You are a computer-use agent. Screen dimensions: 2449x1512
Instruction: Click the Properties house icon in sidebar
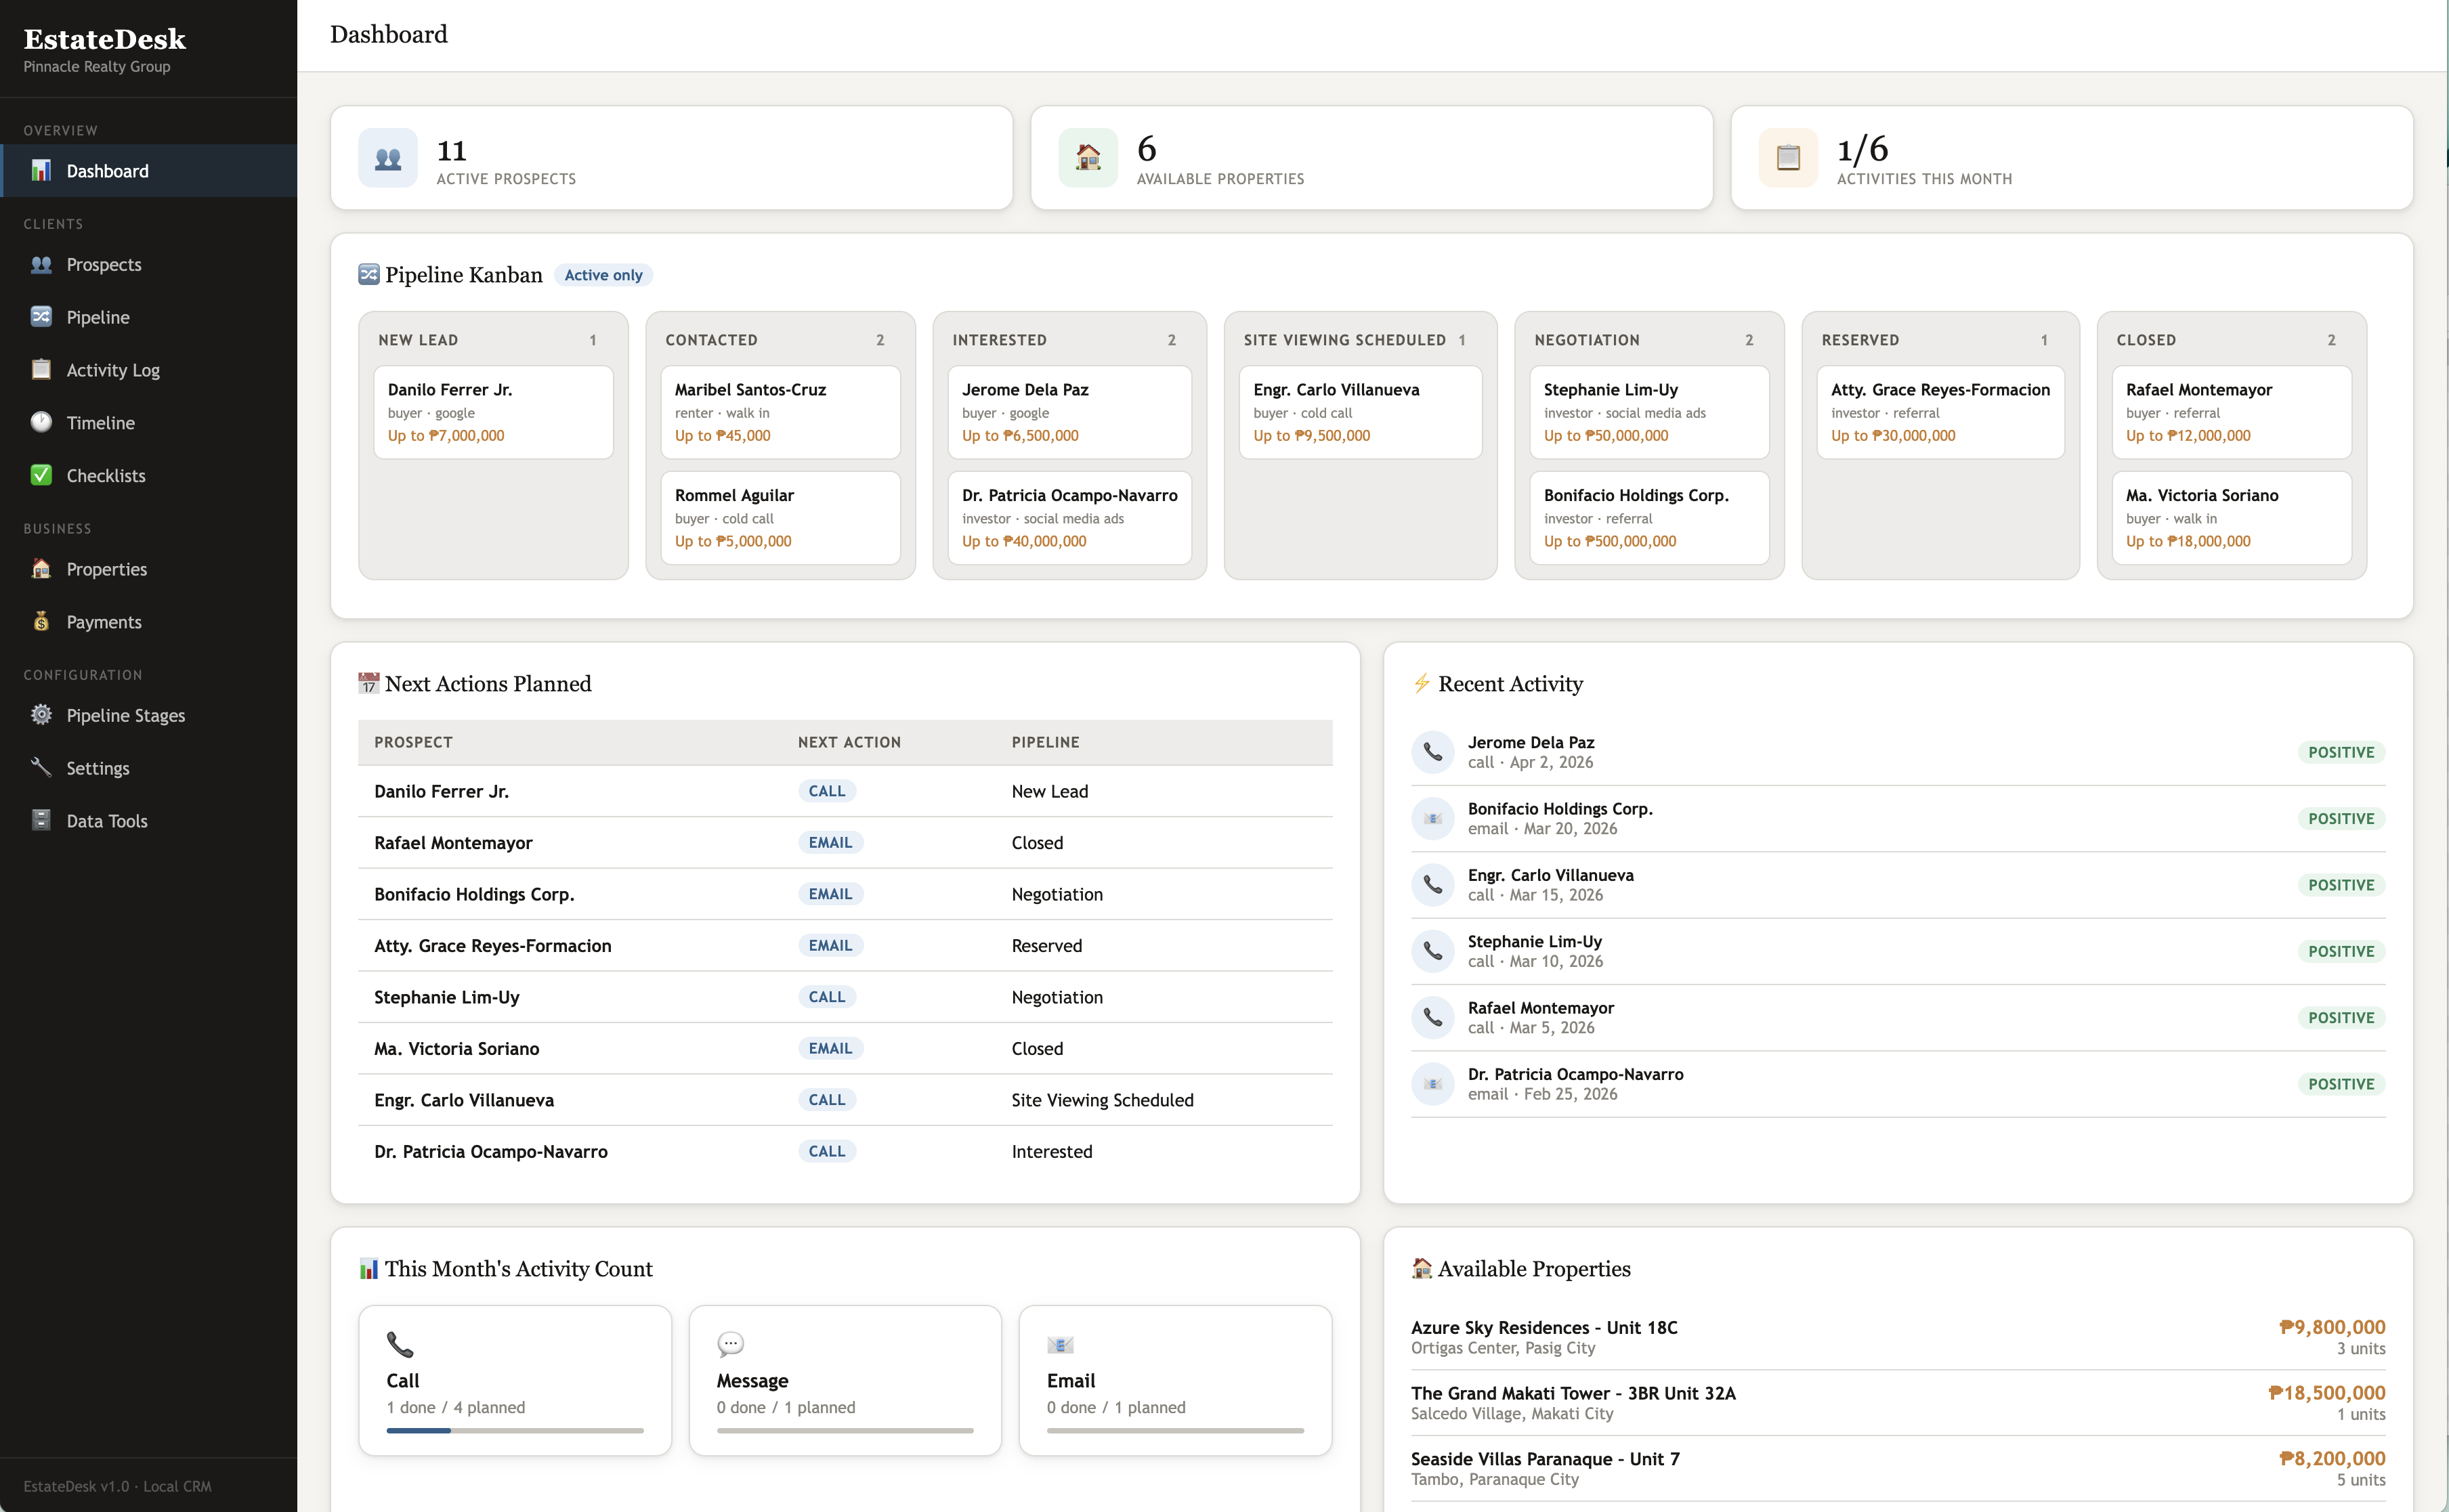41,569
